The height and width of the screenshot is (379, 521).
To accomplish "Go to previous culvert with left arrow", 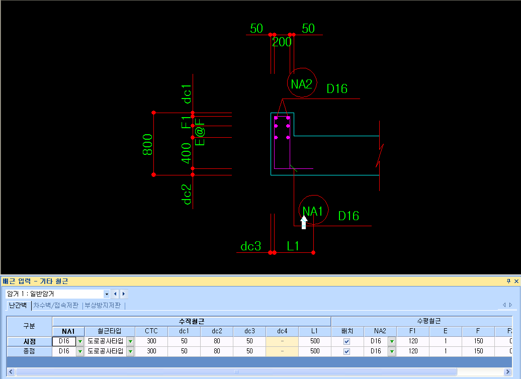I will [115, 294].
